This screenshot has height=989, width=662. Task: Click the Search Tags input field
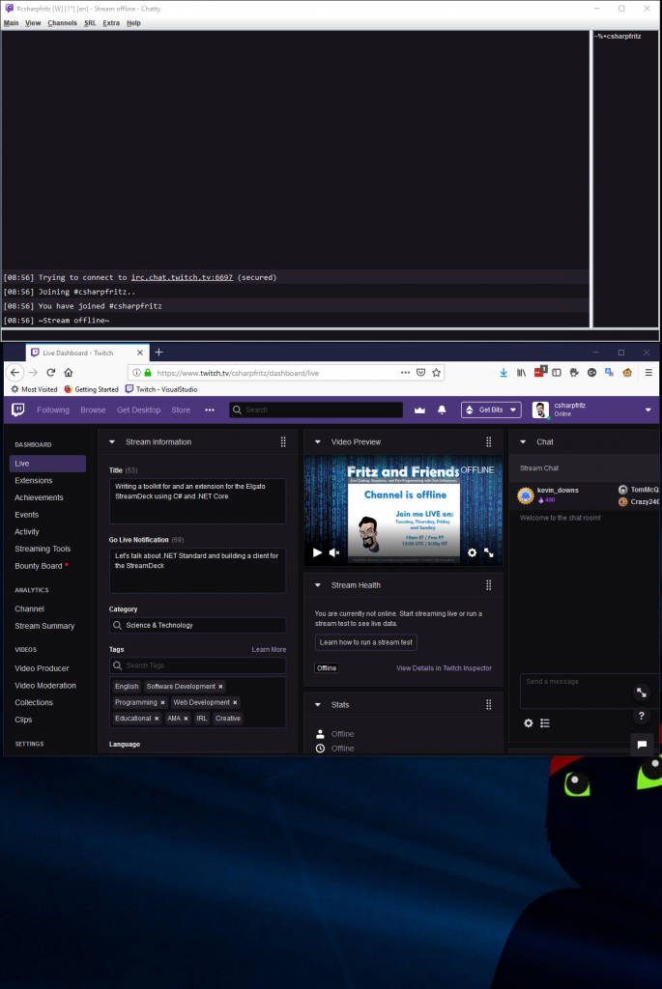click(x=197, y=665)
